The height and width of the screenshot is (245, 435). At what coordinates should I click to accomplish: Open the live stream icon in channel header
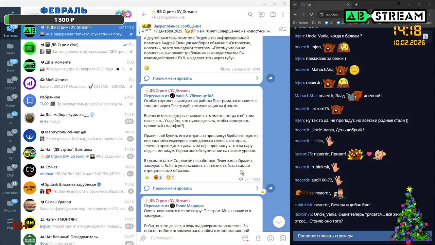click(261, 15)
